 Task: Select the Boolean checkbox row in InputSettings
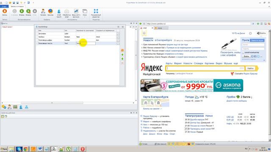[77, 37]
